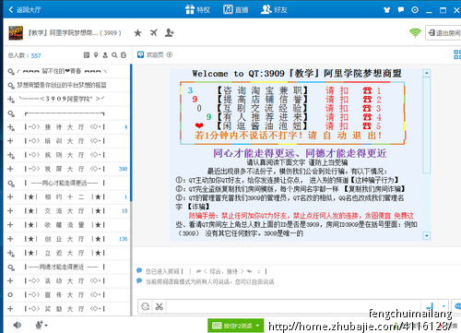The image size is (461, 333).
Task: Click the 136 user count beside 创业大厅
Action: click(123, 239)
